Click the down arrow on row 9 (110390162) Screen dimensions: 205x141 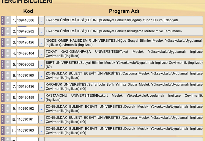[x=8, y=111]
